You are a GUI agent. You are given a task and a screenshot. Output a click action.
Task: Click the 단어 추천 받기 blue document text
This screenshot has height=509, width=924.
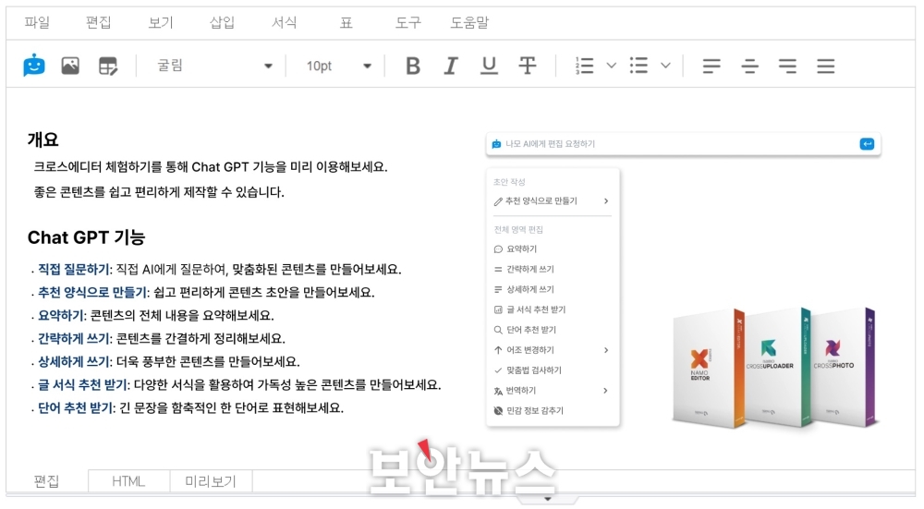[x=76, y=407]
